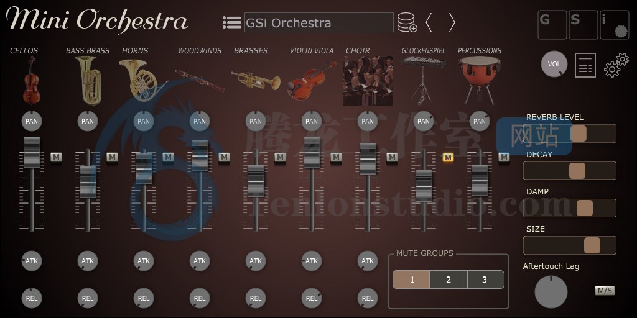Click the Cellos PAN knob
Screen dimensions: 637x318
[x=32, y=121]
